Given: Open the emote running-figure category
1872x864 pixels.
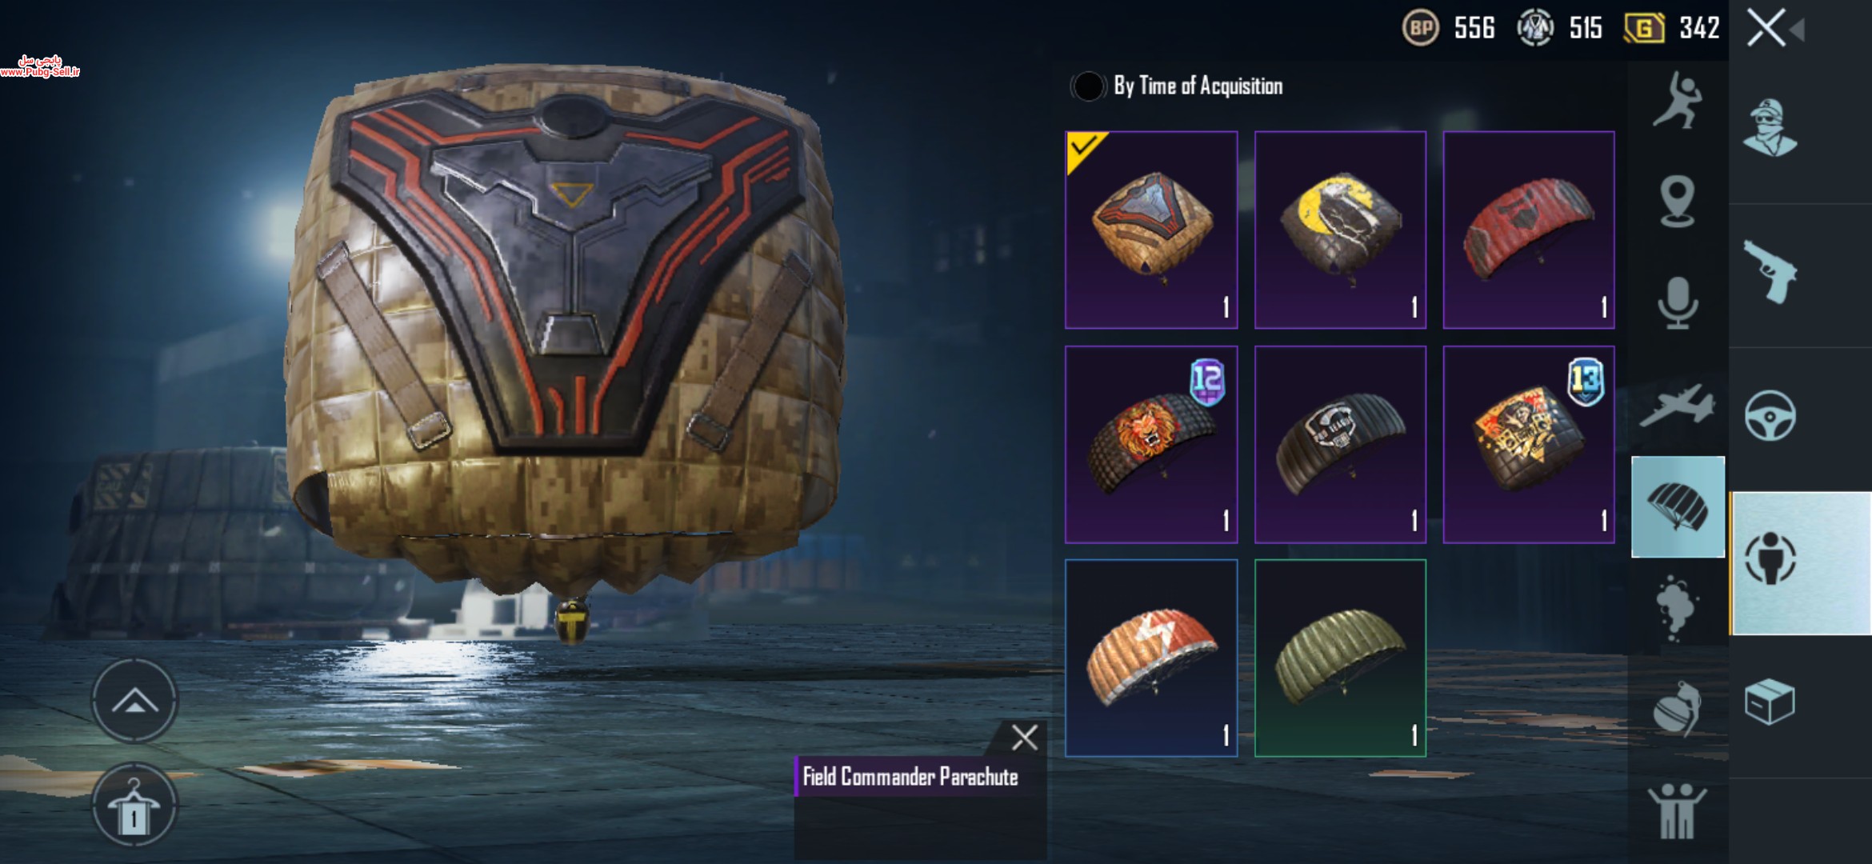Looking at the screenshot, I should pyautogui.click(x=1678, y=102).
